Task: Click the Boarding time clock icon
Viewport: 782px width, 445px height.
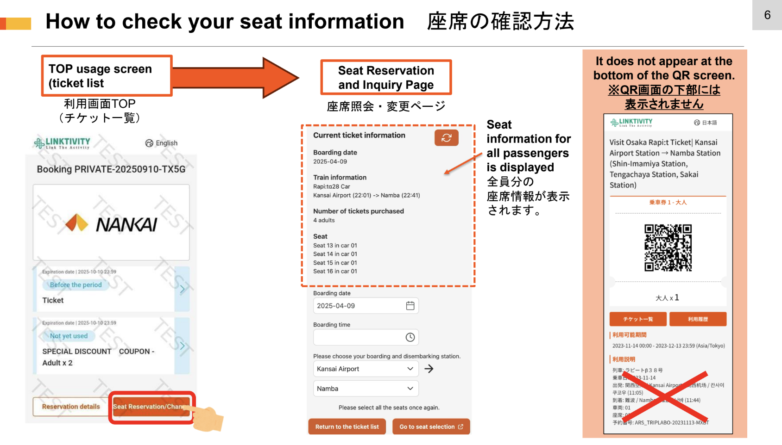Action: click(x=410, y=337)
